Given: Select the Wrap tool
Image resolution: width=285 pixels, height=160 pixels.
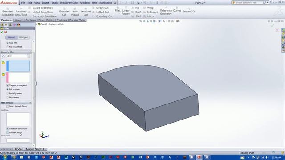Looking at the screenshot, I should (x=148, y=8).
